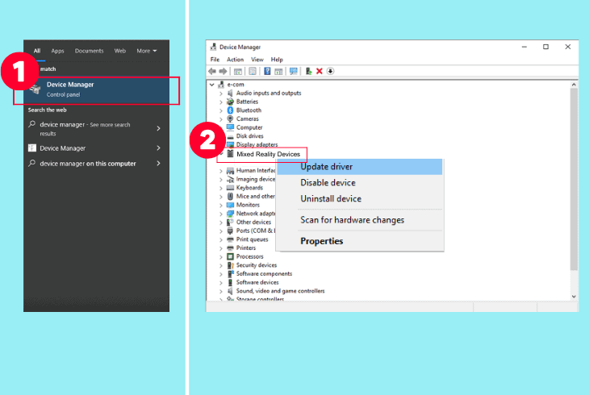Expand the Batteries tree node
589x395 pixels.
[x=221, y=102]
